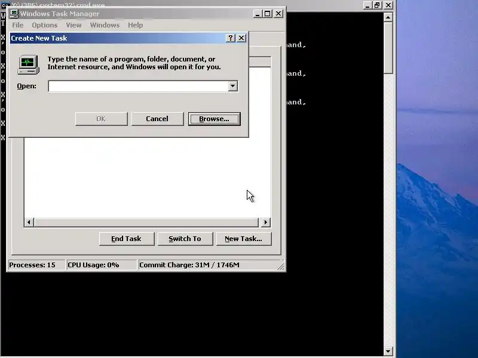This screenshot has width=478, height=358.
Task: Click the CPU Usage: 0% status text
Action: [93, 265]
